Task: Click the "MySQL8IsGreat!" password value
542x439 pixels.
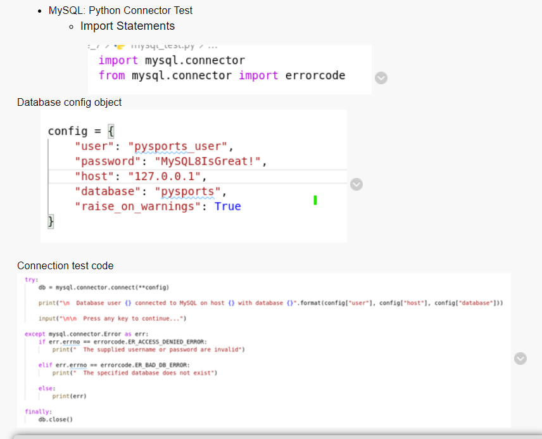Action: 208,161
